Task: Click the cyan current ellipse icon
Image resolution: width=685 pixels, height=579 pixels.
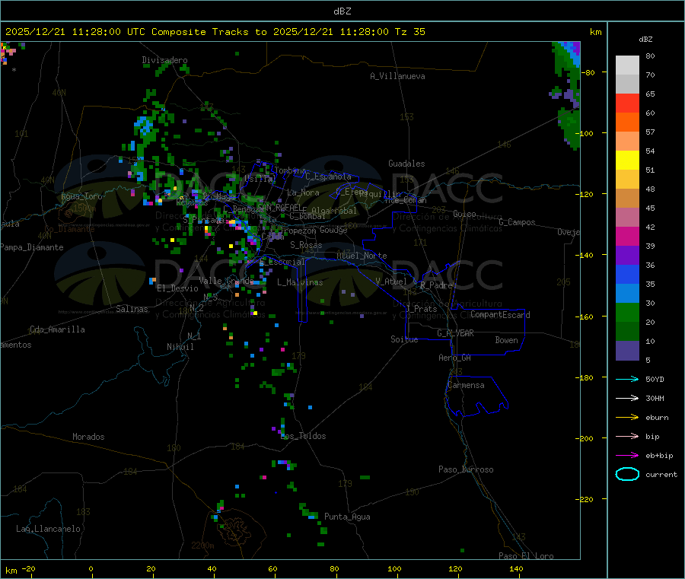Action: coord(627,474)
